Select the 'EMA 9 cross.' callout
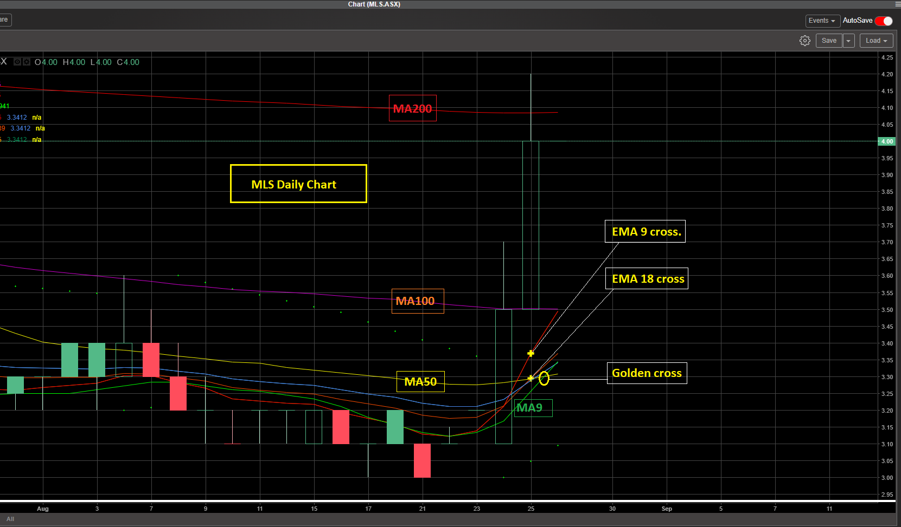 [646, 231]
